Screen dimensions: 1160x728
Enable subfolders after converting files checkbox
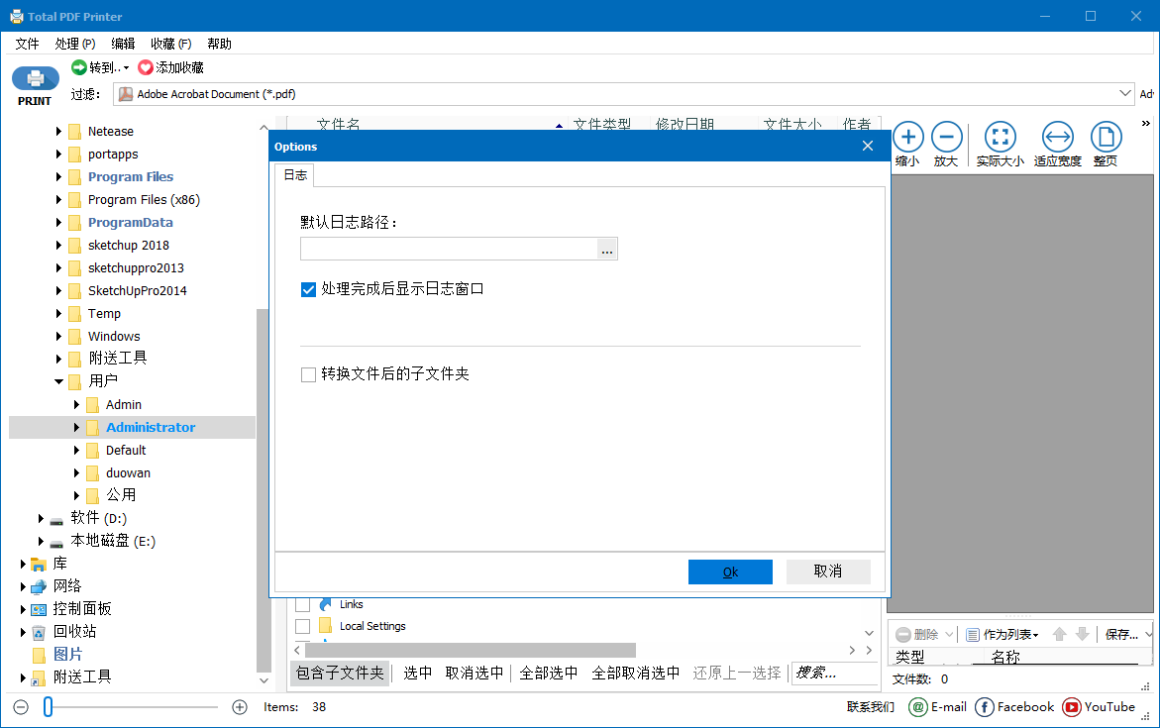point(308,373)
